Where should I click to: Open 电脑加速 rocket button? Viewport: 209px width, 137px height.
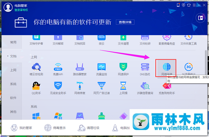tap(121, 128)
